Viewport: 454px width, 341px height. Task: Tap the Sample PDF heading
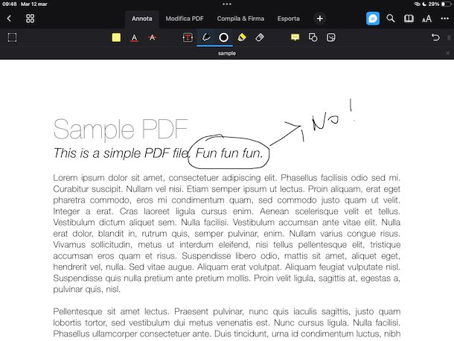point(121,130)
